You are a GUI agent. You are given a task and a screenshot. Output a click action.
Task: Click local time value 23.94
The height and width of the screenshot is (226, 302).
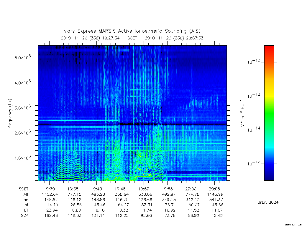(x=52, y=210)
